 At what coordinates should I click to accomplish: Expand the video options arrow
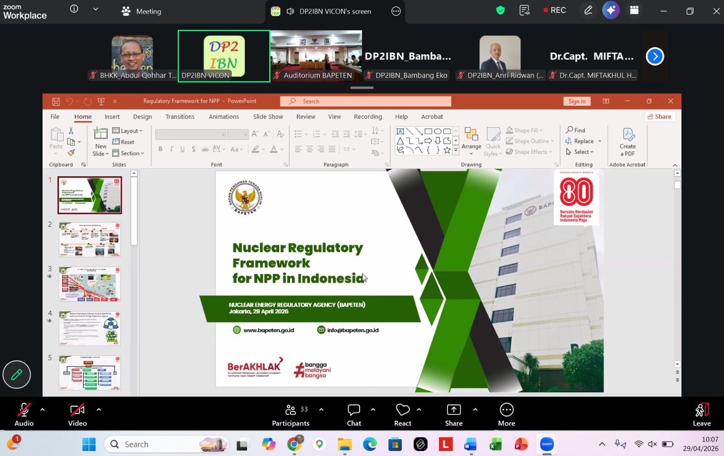point(99,409)
